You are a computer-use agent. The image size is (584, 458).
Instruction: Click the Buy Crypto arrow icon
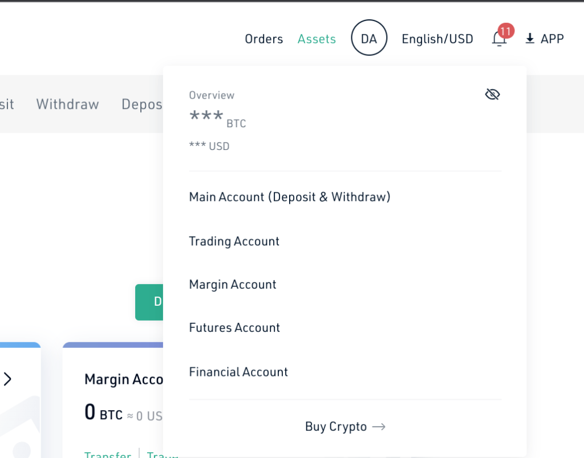(x=379, y=427)
